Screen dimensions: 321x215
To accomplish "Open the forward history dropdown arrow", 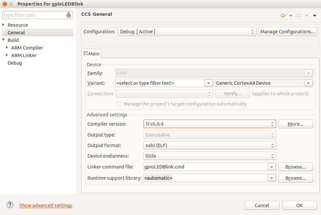I will click(x=307, y=16).
